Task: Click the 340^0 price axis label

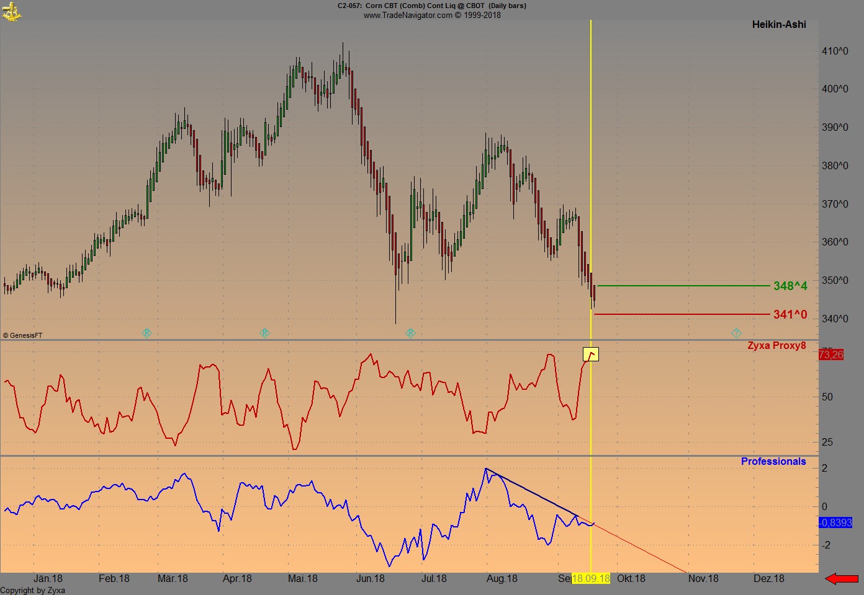Action: tap(835, 319)
